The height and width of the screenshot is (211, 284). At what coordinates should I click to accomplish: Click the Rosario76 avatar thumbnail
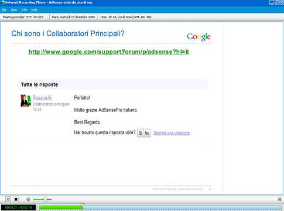tap(26, 100)
